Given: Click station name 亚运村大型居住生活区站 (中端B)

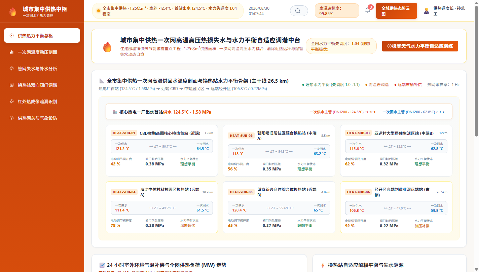Looking at the screenshot, I should click(x=404, y=133).
